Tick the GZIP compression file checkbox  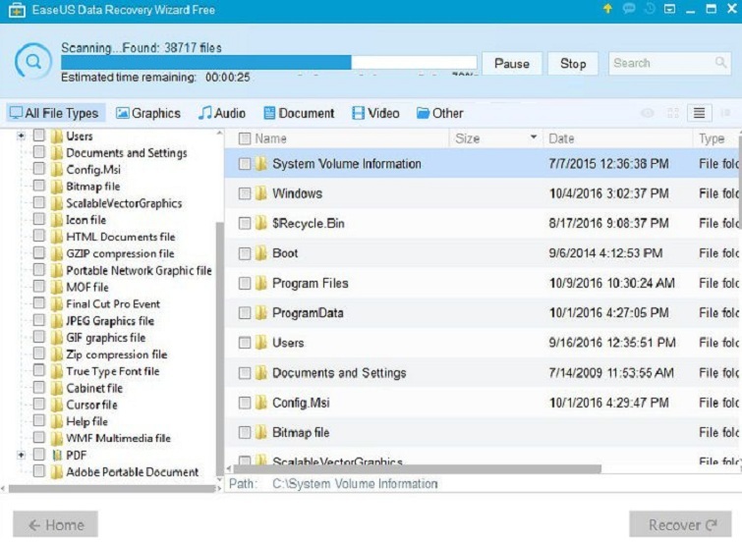click(x=38, y=253)
